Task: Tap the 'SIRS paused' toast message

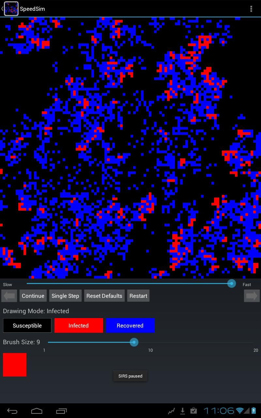Action: tap(130, 376)
